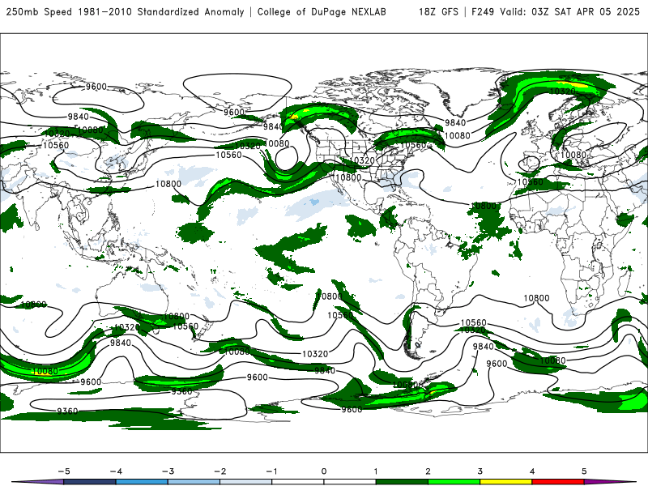Select the pale blue segment between -2 and -1
The image size is (648, 486).
pyautogui.click(x=246, y=482)
